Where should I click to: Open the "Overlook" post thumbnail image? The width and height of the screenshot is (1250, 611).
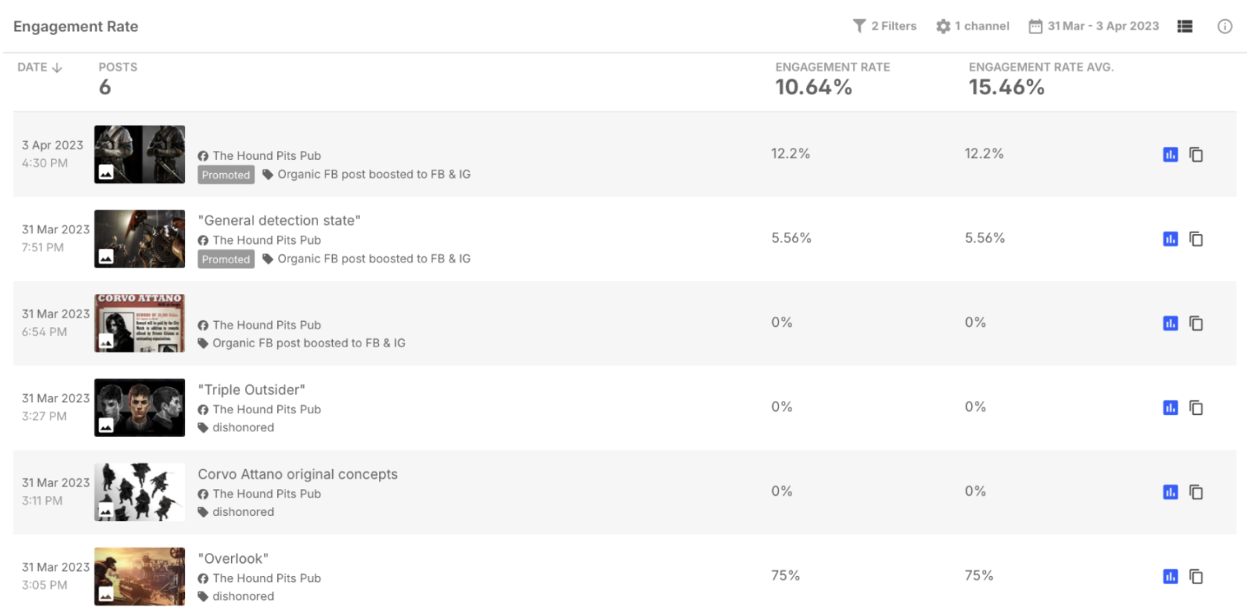(140, 576)
